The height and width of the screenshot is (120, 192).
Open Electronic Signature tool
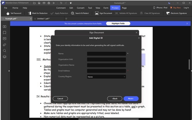(177, 13)
